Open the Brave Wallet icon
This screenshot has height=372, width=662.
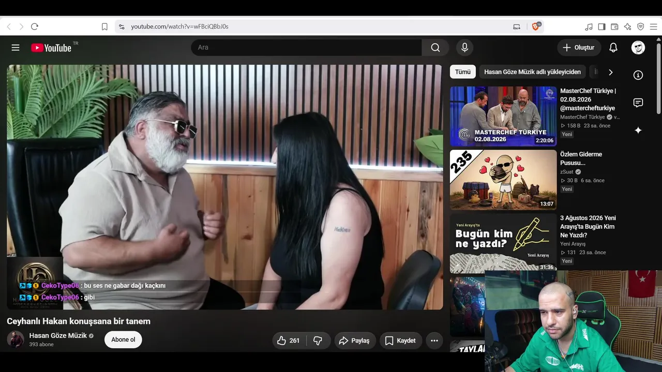point(614,26)
